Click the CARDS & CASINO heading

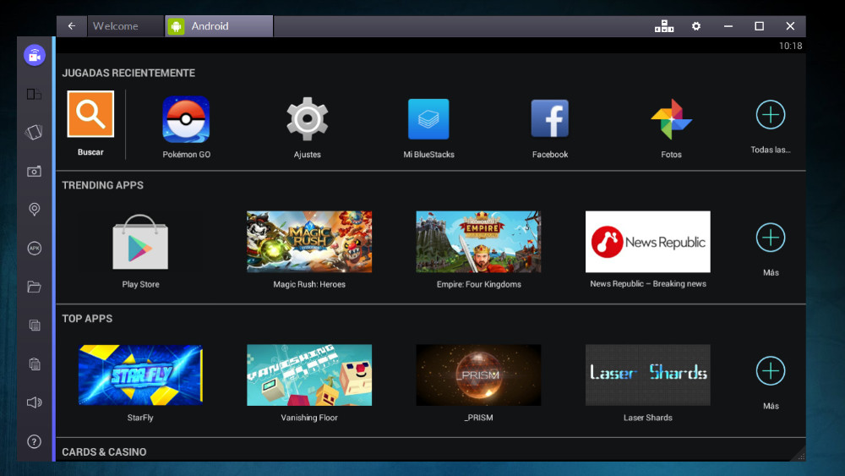[104, 451]
